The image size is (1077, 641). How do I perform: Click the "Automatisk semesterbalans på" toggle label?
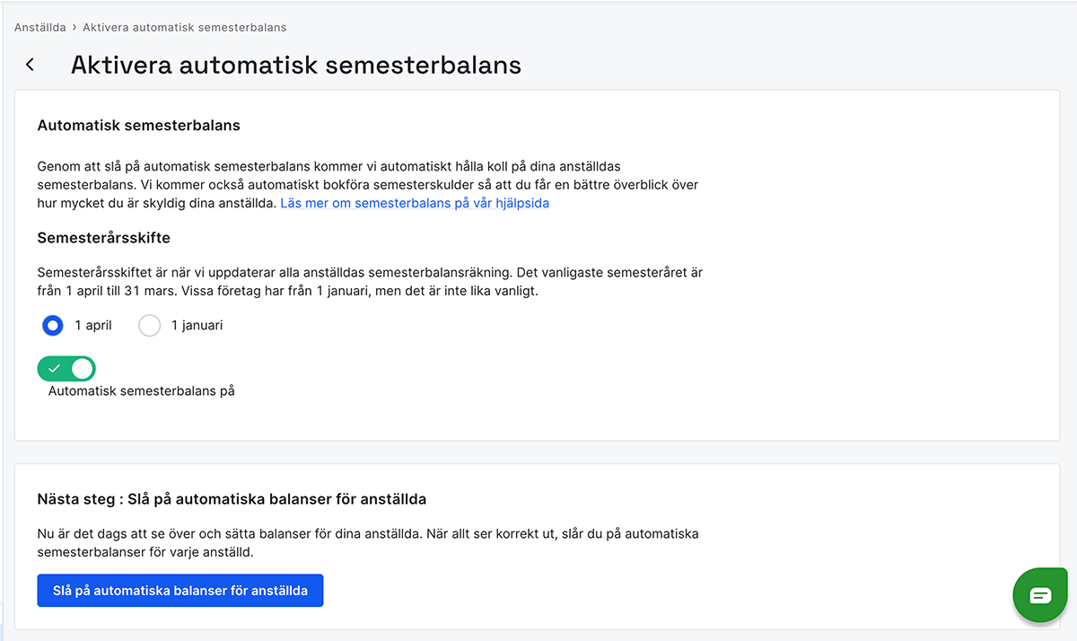[x=141, y=391]
